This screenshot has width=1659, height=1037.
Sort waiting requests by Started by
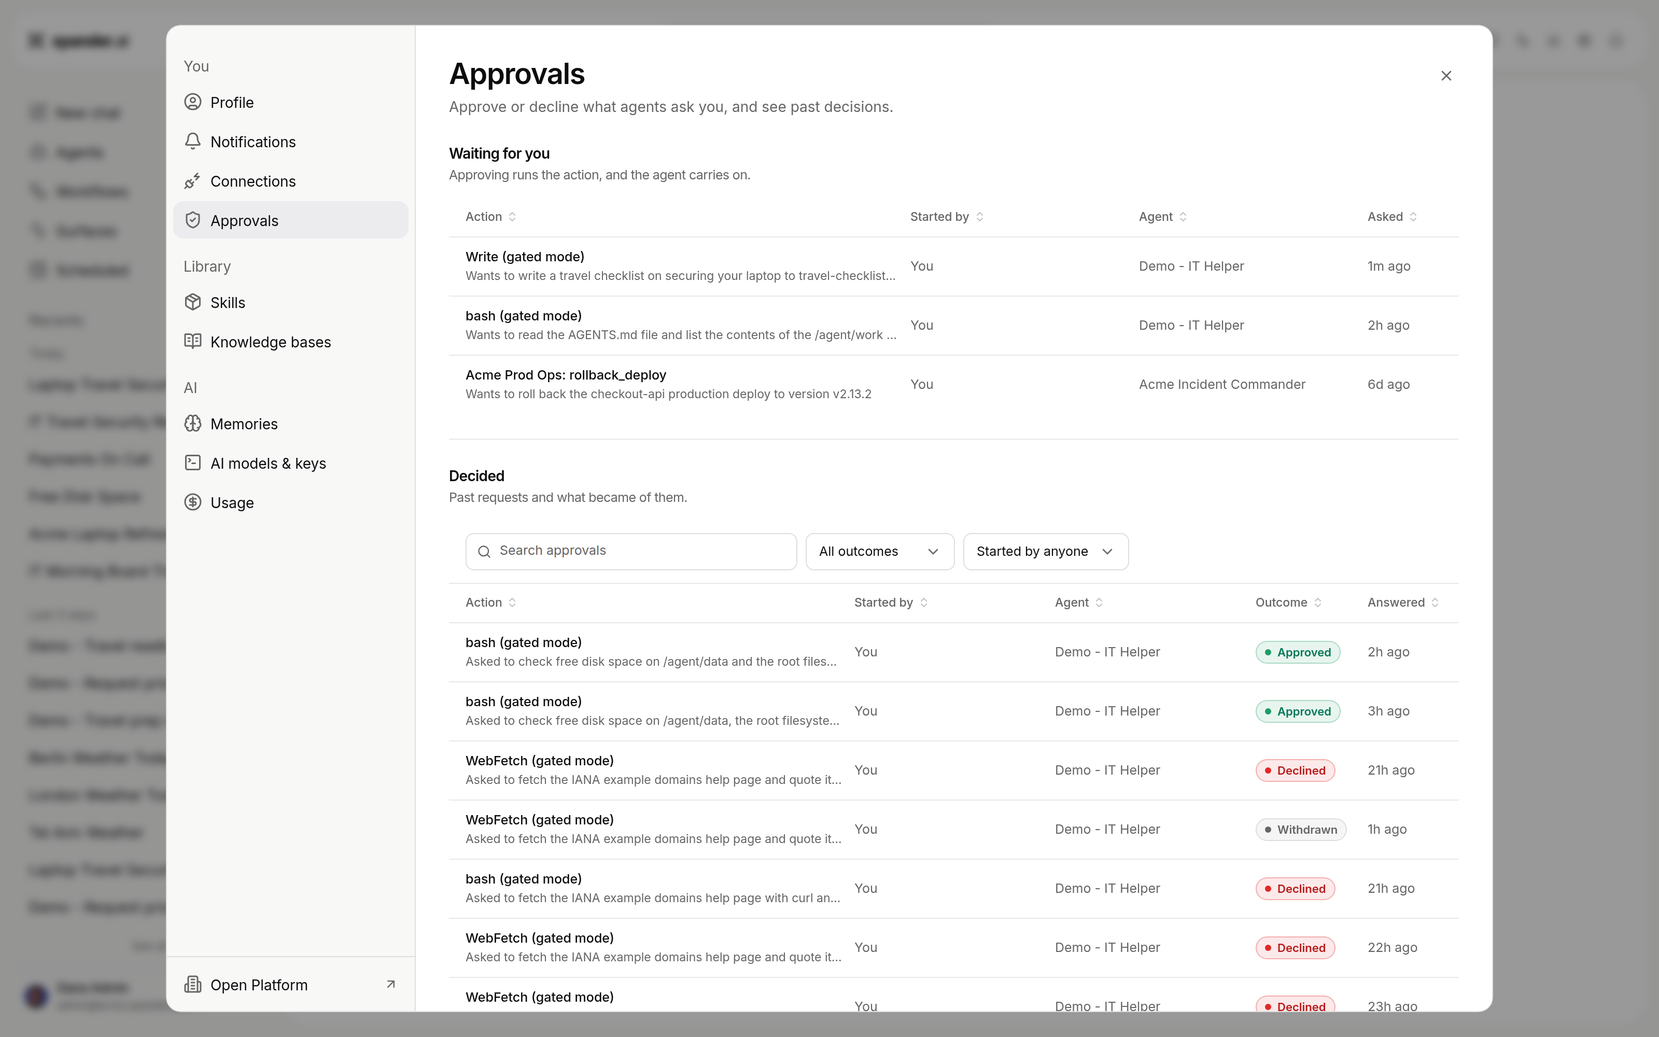pos(947,217)
